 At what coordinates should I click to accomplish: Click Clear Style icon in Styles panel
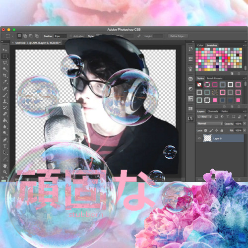(224, 106)
